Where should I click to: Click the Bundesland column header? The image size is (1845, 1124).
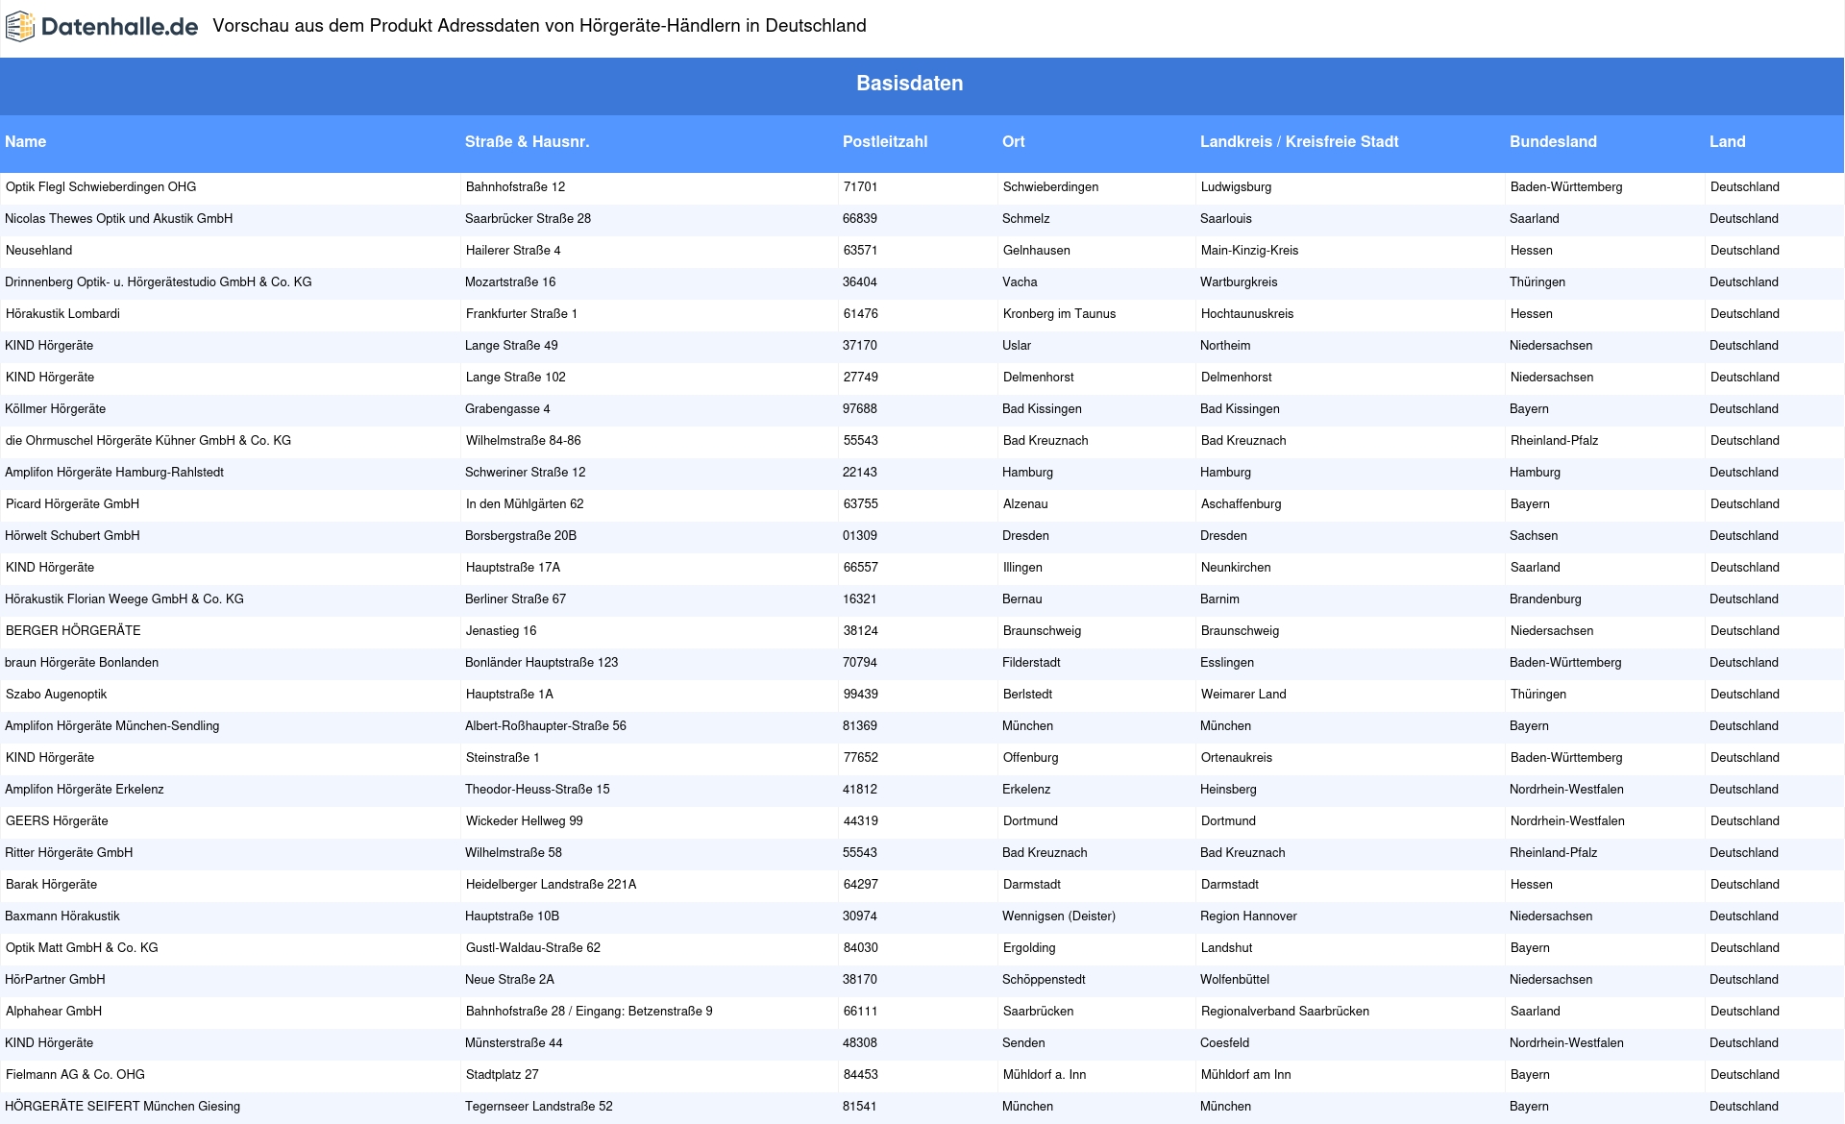1553,141
